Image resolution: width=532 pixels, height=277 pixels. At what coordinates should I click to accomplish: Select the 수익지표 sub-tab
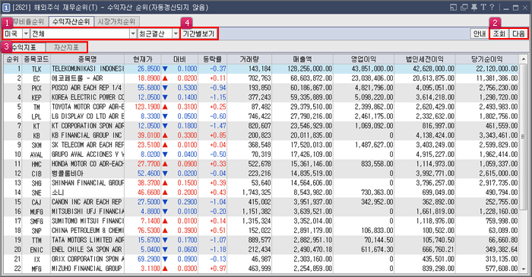pos(24,48)
